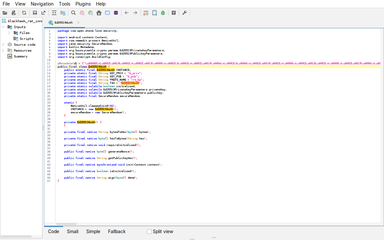
Task: Open the File menu
Action: 6,4
